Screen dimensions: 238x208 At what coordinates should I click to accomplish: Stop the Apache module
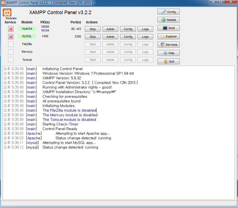(93, 29)
